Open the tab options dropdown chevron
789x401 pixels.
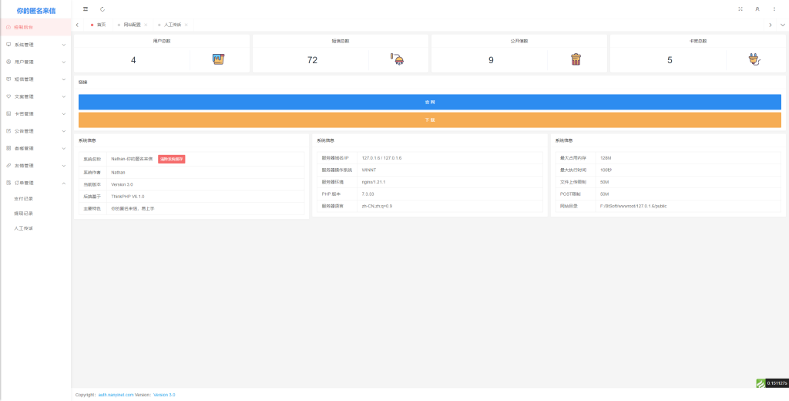click(x=782, y=25)
